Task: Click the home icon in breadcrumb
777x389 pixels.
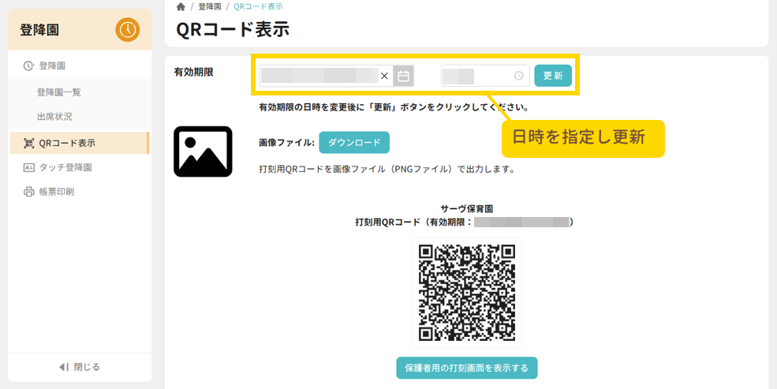Action: pyautogui.click(x=181, y=6)
